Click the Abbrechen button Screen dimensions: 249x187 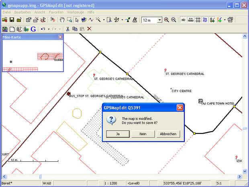click(168, 134)
